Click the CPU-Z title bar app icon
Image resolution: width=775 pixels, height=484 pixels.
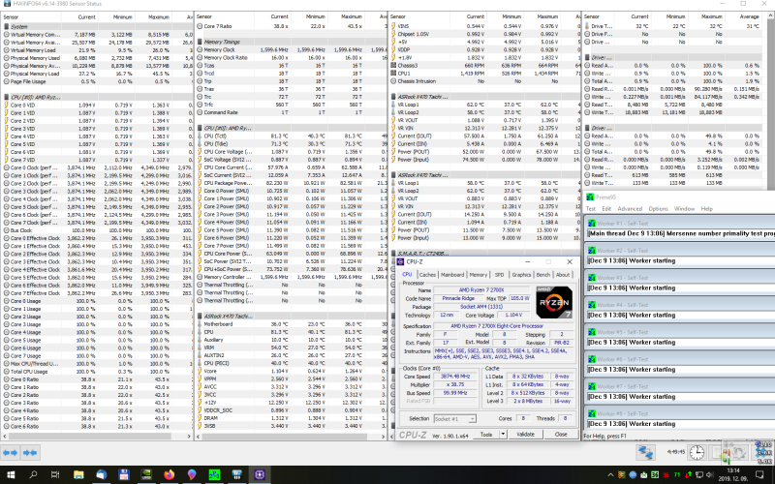[400, 261]
